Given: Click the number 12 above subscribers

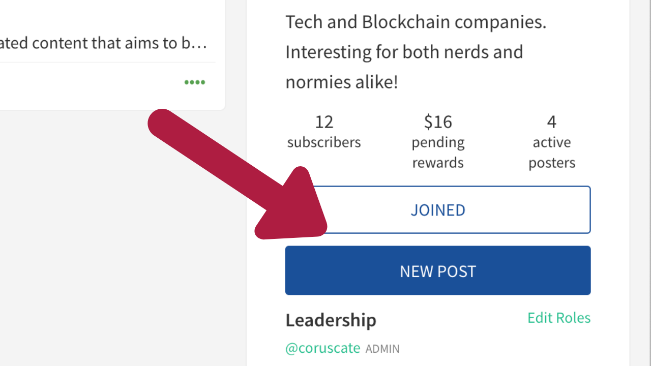Looking at the screenshot, I should [323, 122].
